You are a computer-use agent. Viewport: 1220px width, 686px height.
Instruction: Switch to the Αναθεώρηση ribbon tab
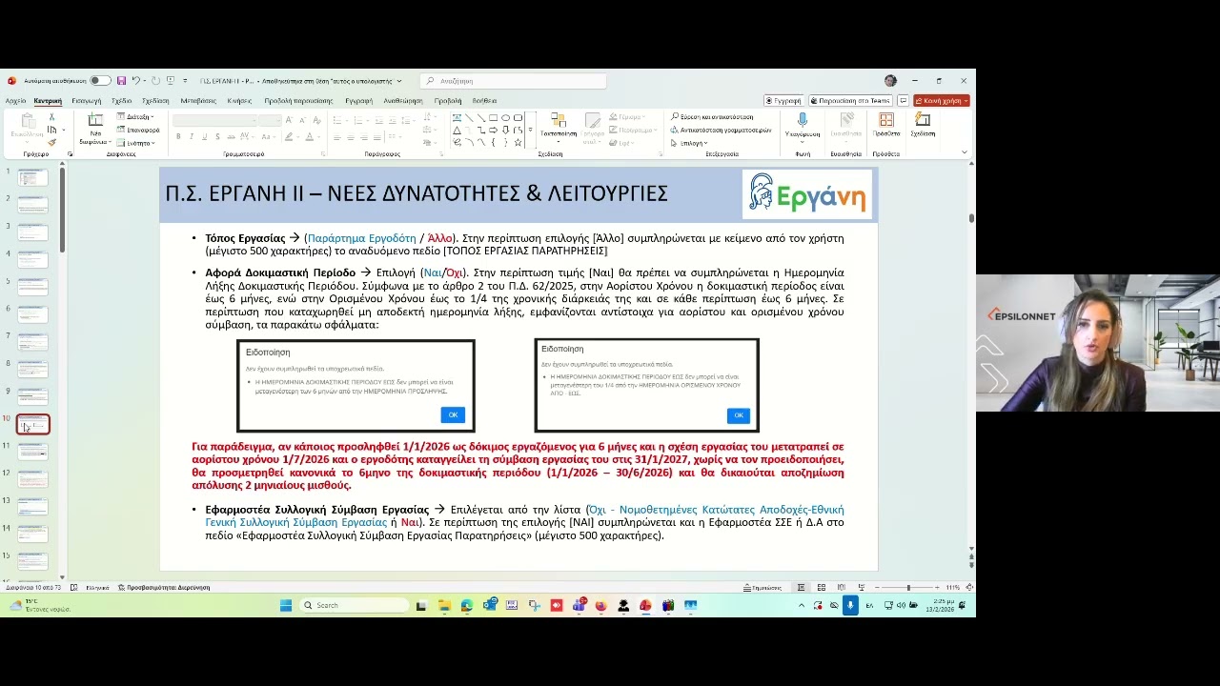tap(403, 100)
